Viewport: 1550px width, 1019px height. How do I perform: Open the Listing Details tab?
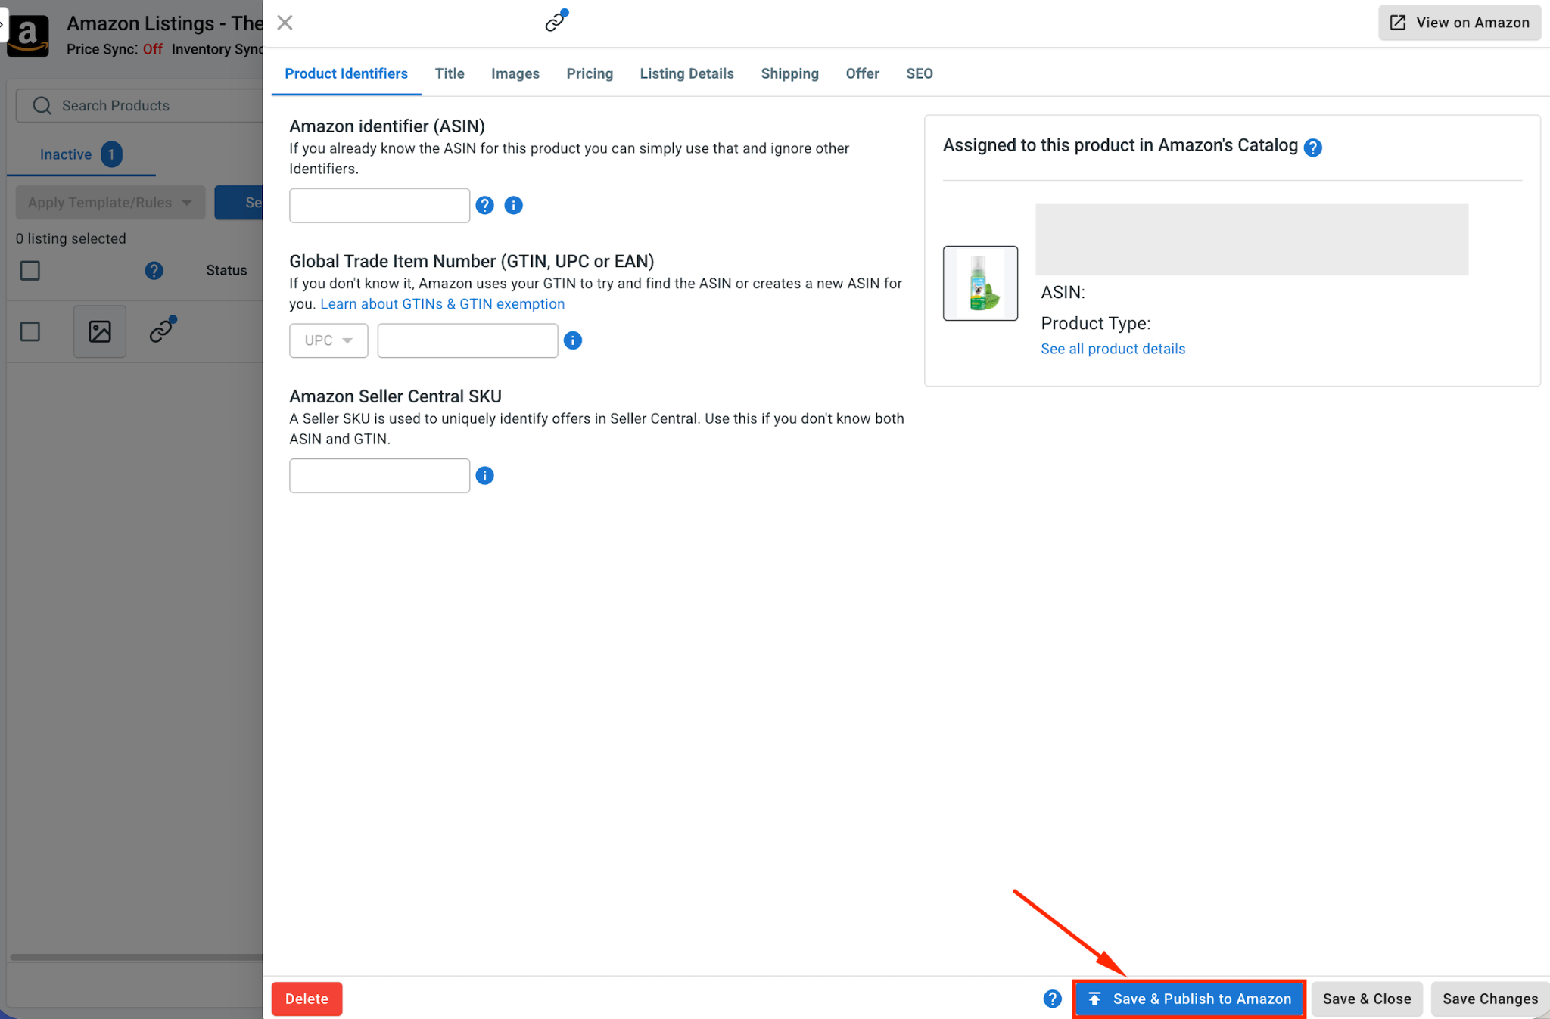pyautogui.click(x=686, y=73)
